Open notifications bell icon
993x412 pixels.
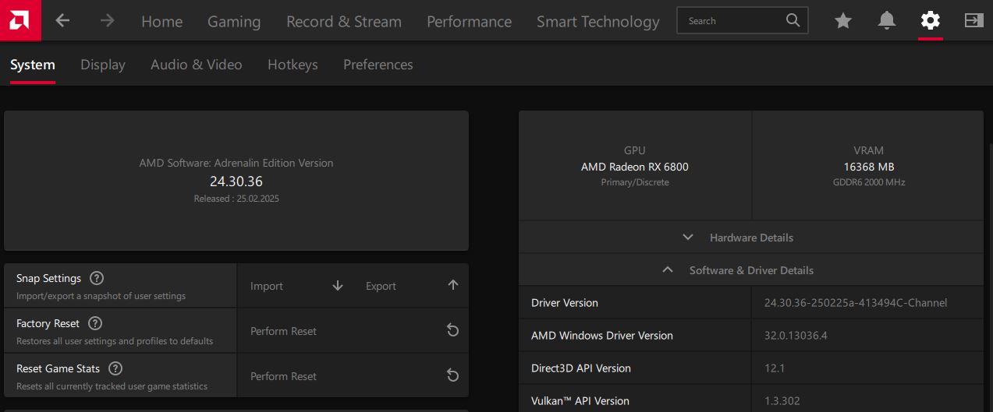[887, 21]
